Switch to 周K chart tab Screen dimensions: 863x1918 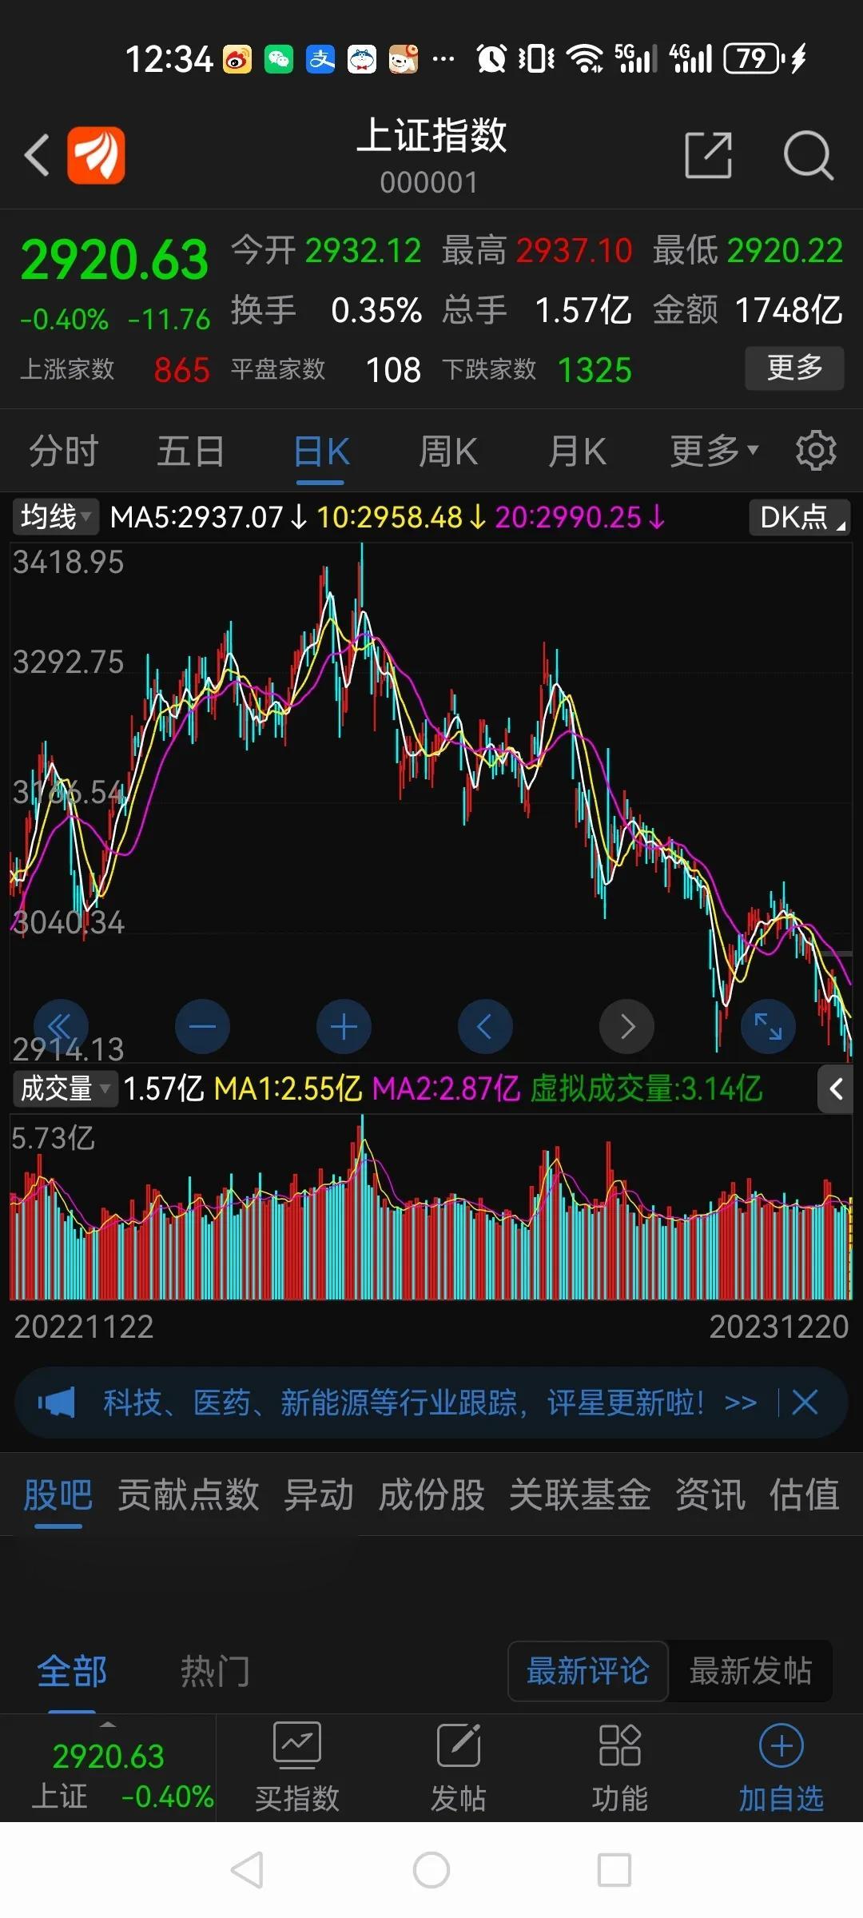(x=448, y=451)
